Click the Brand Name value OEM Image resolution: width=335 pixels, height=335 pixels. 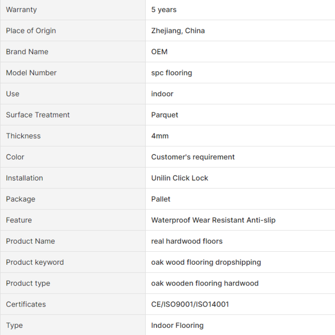tap(160, 52)
